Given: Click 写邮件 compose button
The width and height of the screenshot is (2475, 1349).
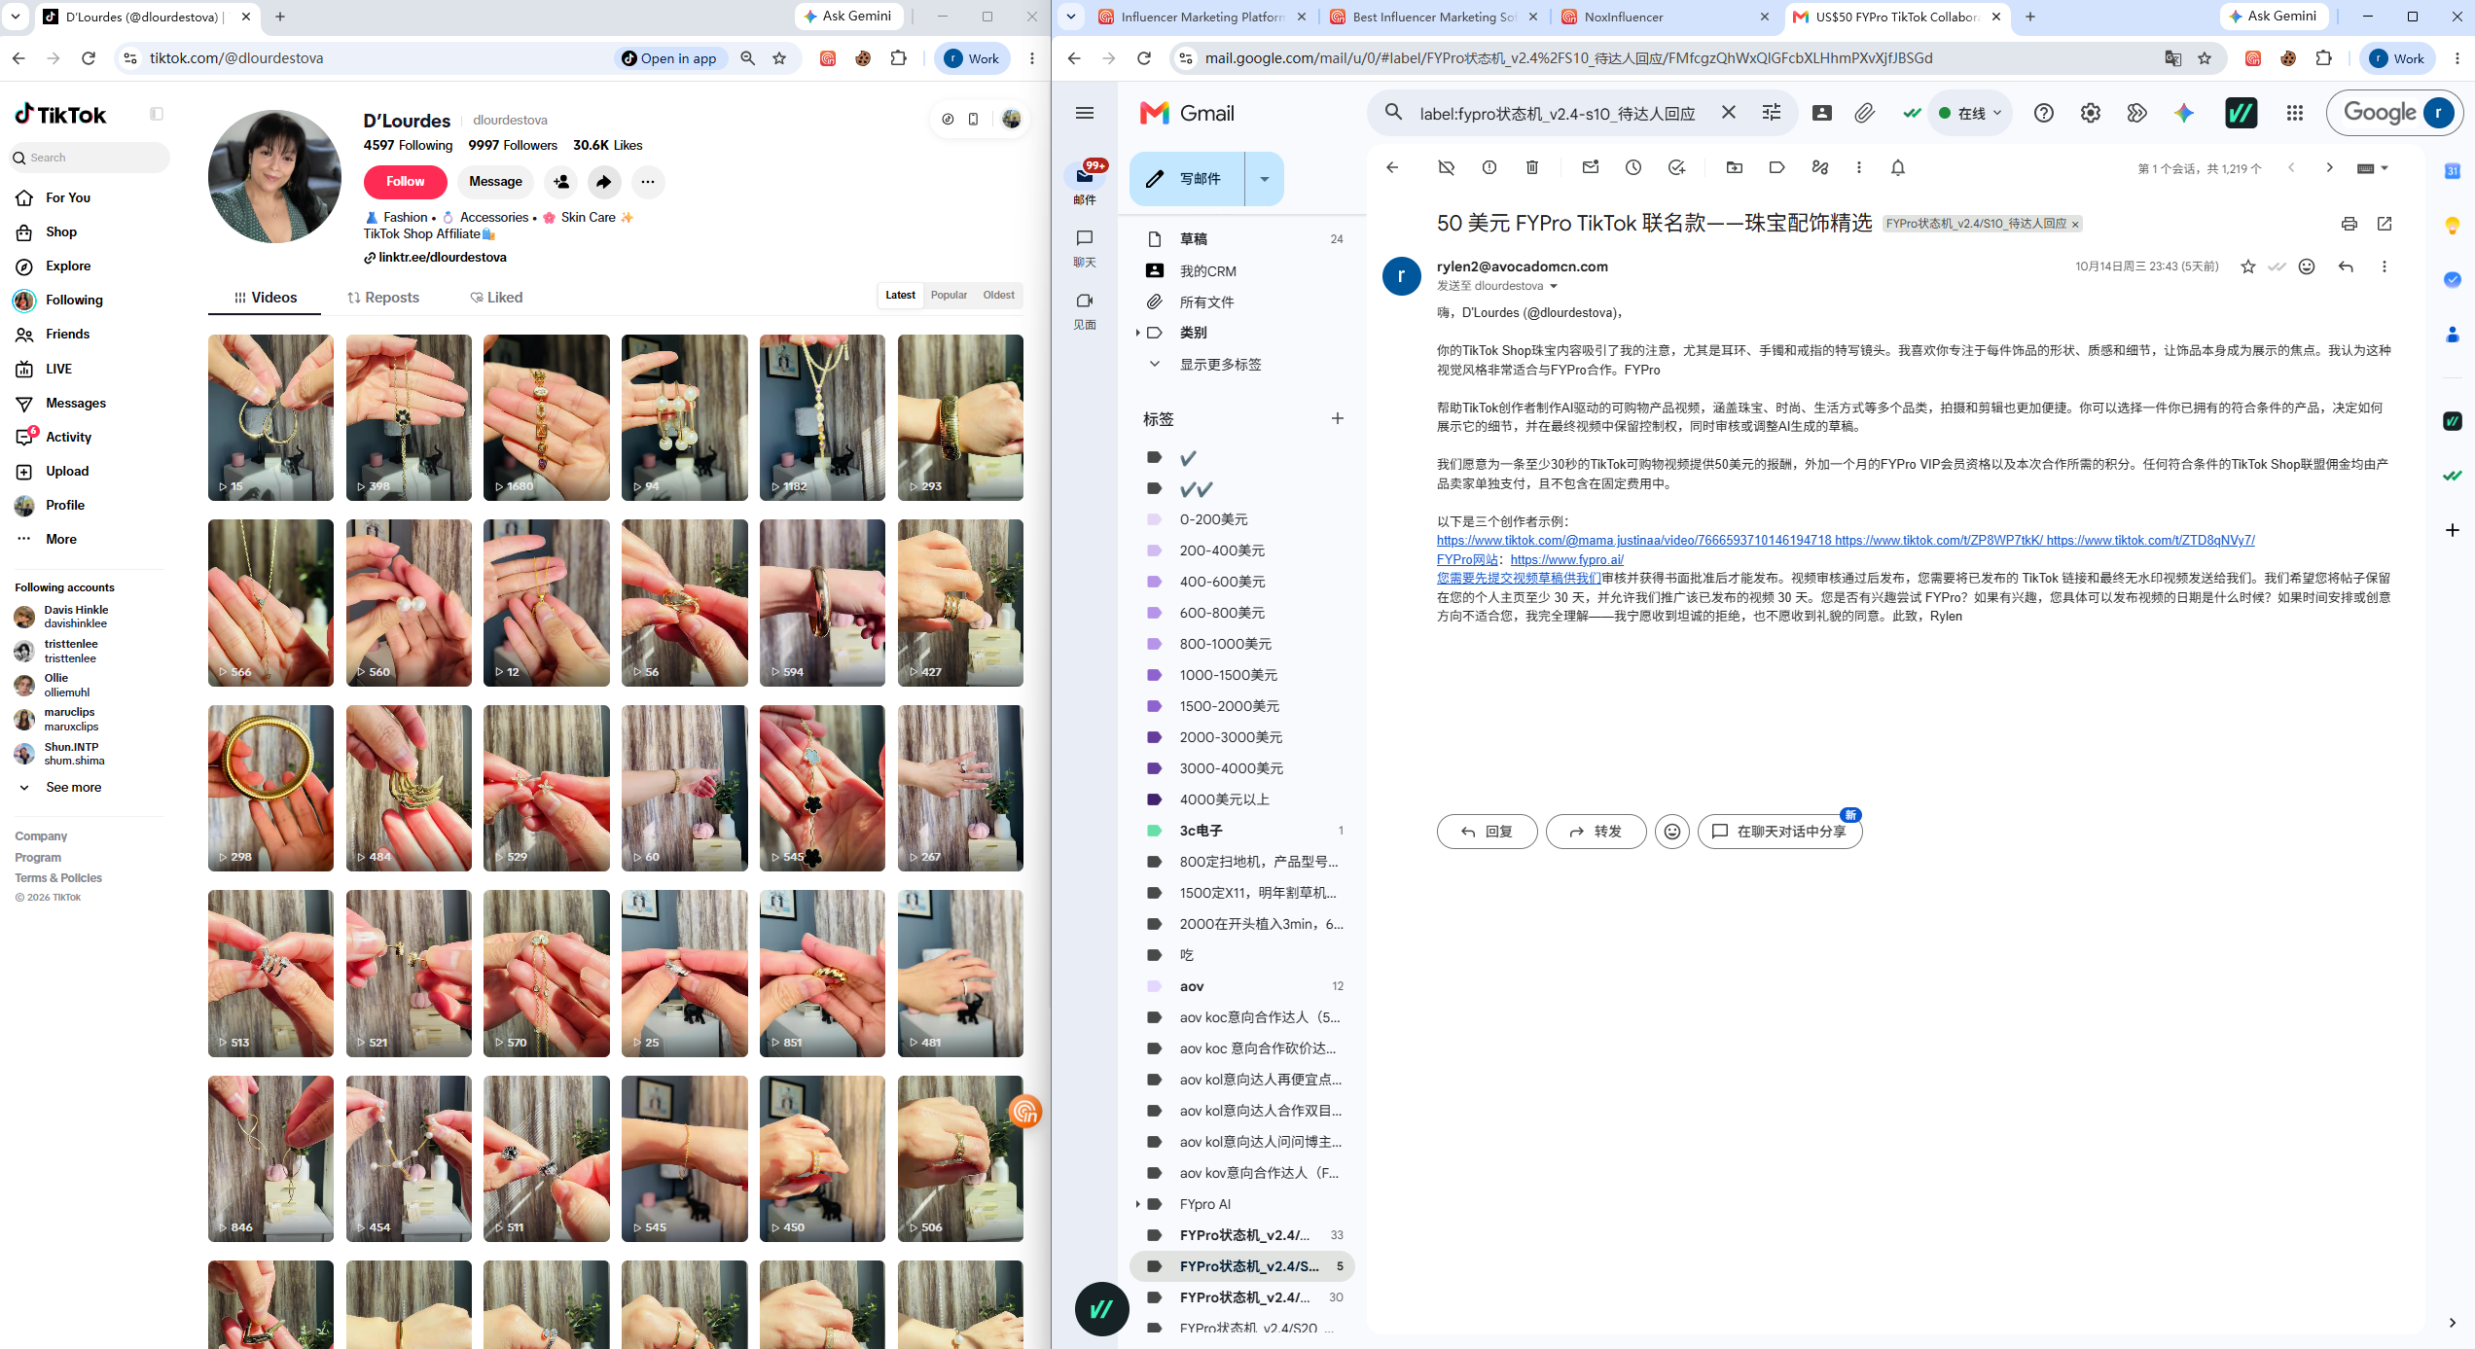Looking at the screenshot, I should click(1187, 179).
